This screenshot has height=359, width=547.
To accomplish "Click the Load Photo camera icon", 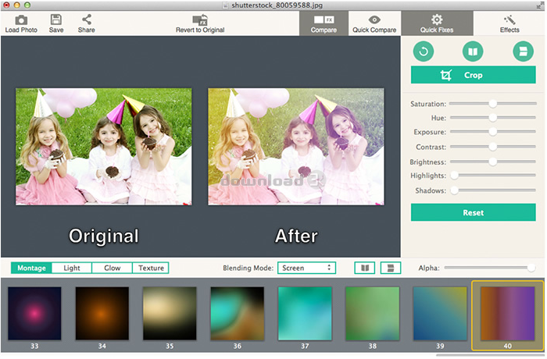I will (21, 20).
